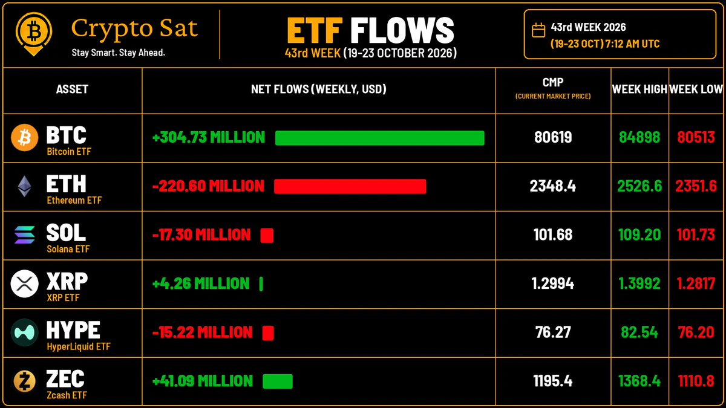Click the green ZEC net flow bar
The height and width of the screenshot is (408, 726).
pos(278,381)
